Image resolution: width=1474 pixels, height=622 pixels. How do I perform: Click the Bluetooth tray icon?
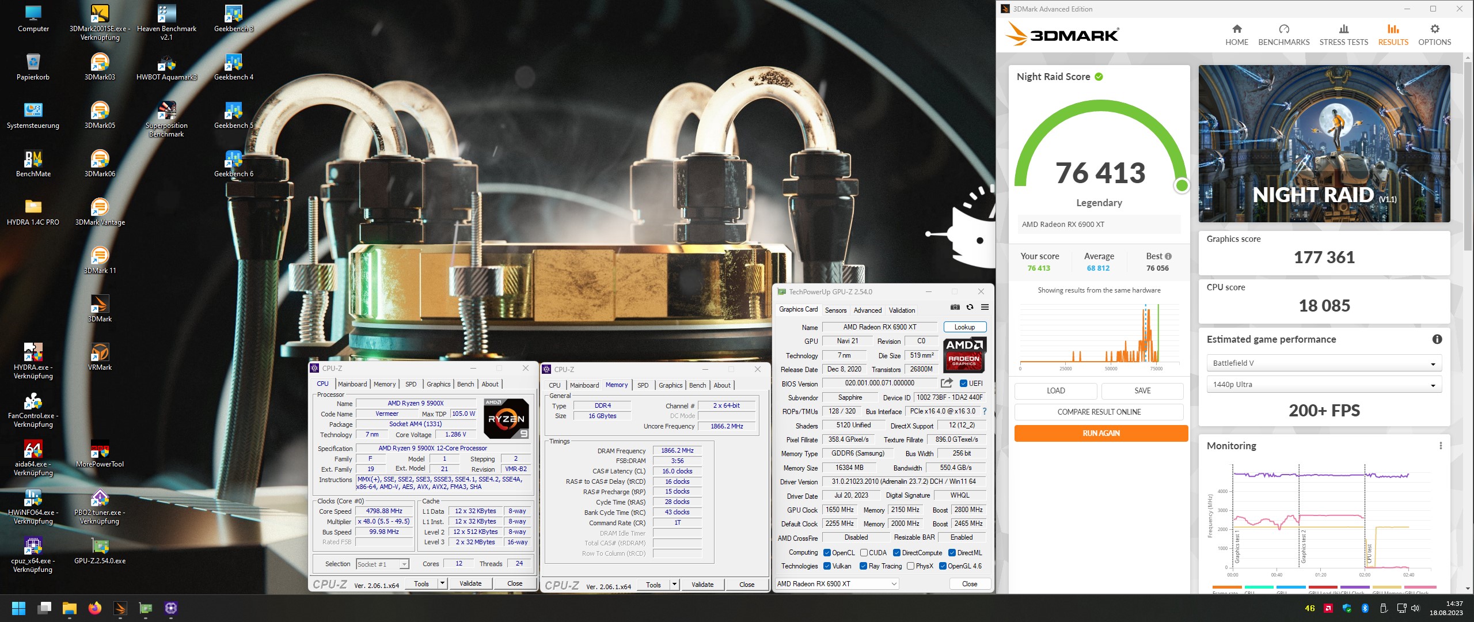point(1365,608)
